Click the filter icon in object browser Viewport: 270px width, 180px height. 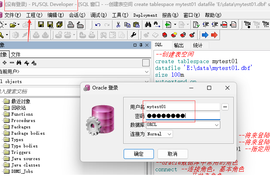click(x=27, y=63)
